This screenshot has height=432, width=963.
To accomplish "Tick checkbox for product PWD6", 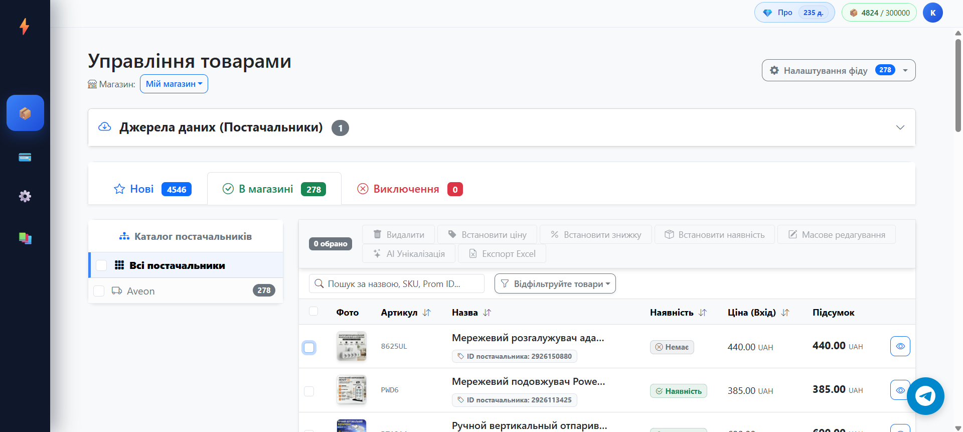I will coord(309,391).
